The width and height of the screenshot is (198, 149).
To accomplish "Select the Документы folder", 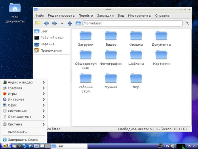I will coord(161,39).
